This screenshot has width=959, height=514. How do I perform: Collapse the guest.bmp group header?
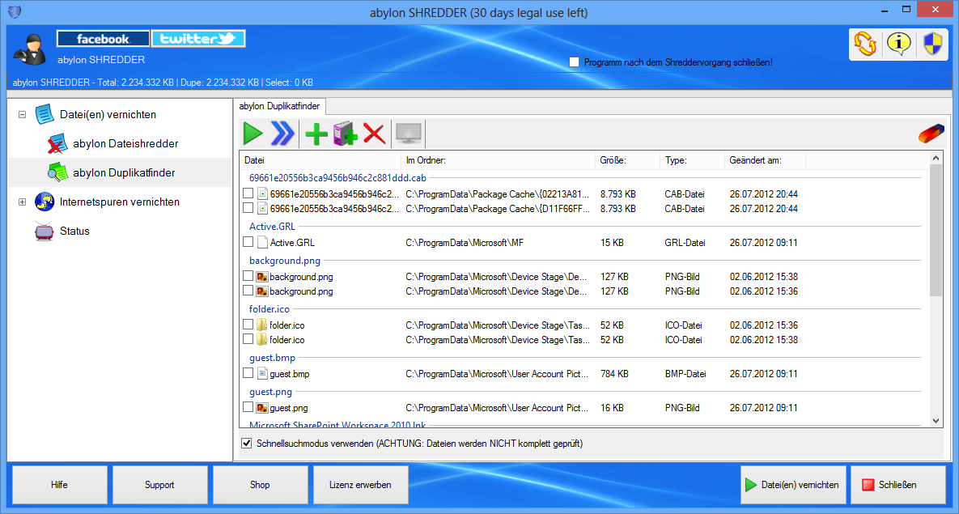tap(272, 358)
